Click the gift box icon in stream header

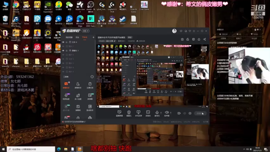[x=182, y=39]
